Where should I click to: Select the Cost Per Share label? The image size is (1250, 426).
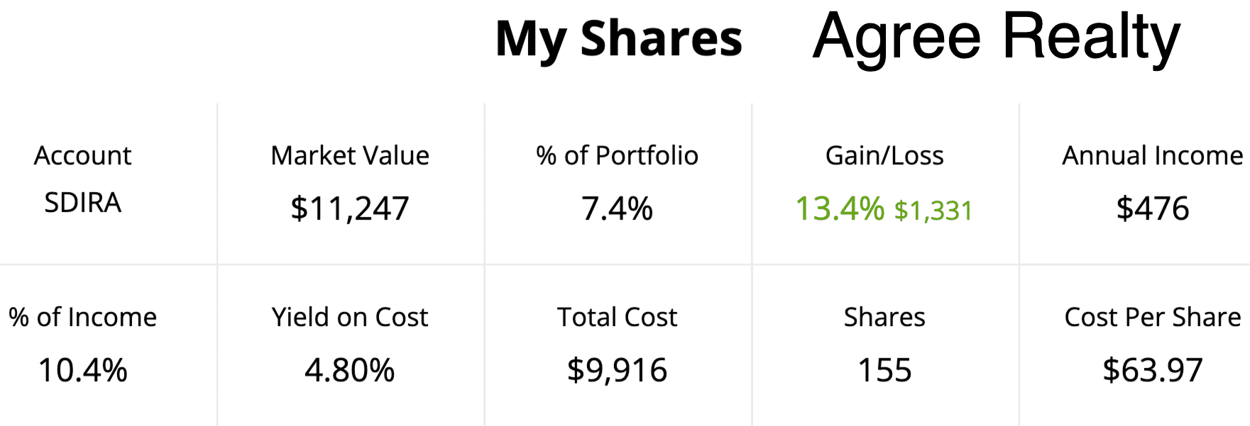[1153, 317]
